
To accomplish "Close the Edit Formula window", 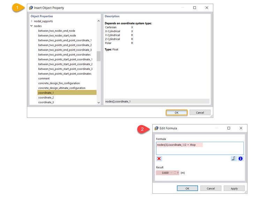I will point(241,128).
